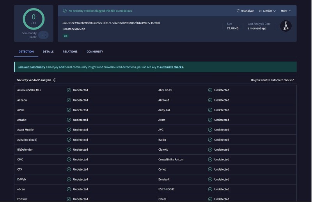Click the Join our Community link
Viewport: 312px width, 202px height.
(x=32, y=67)
